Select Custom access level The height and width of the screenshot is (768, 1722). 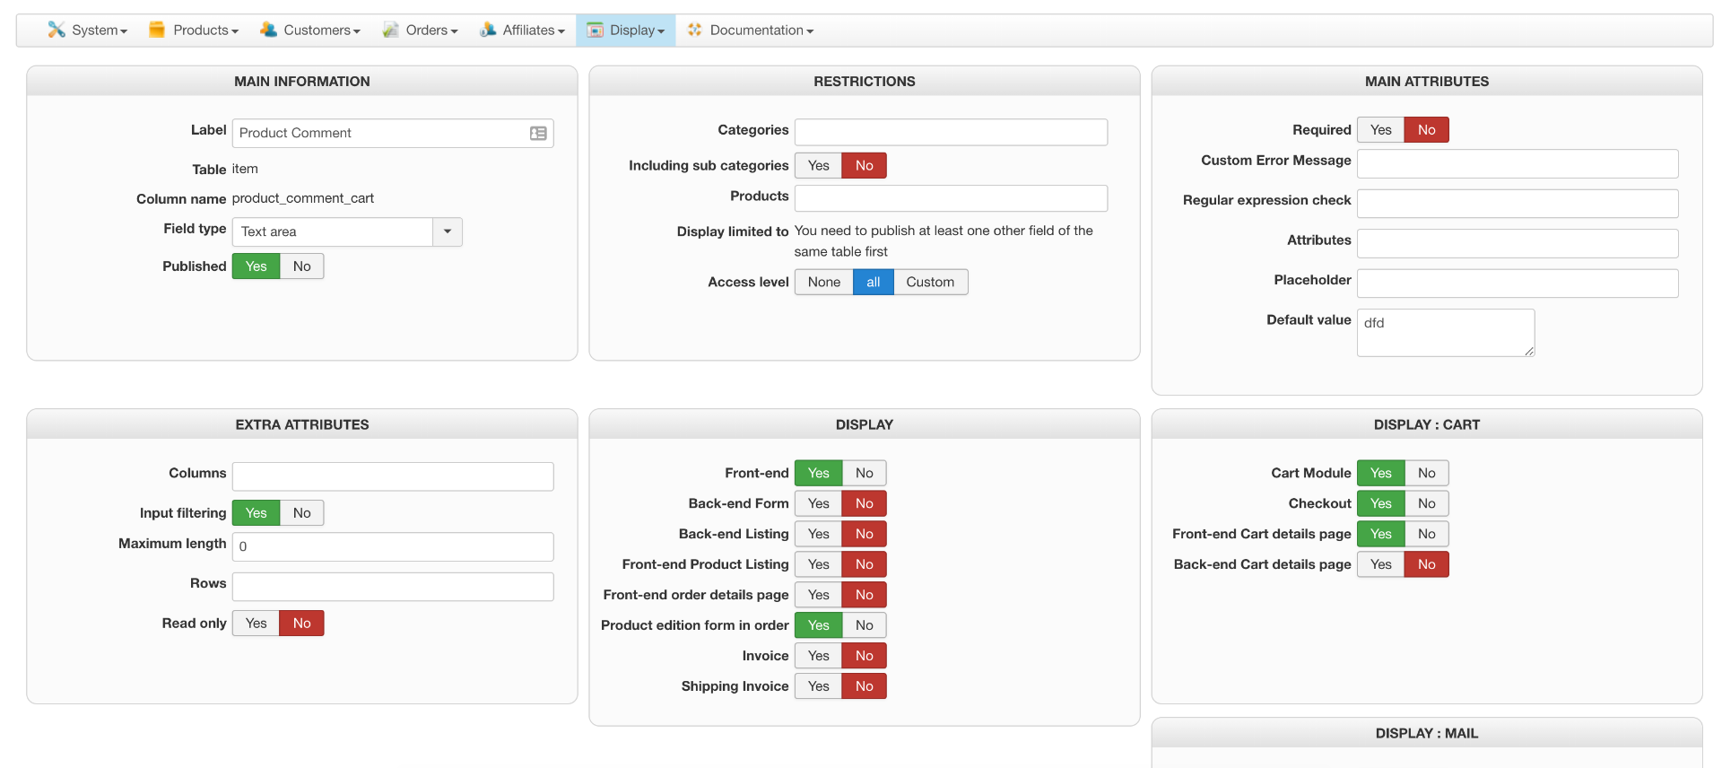tap(930, 282)
